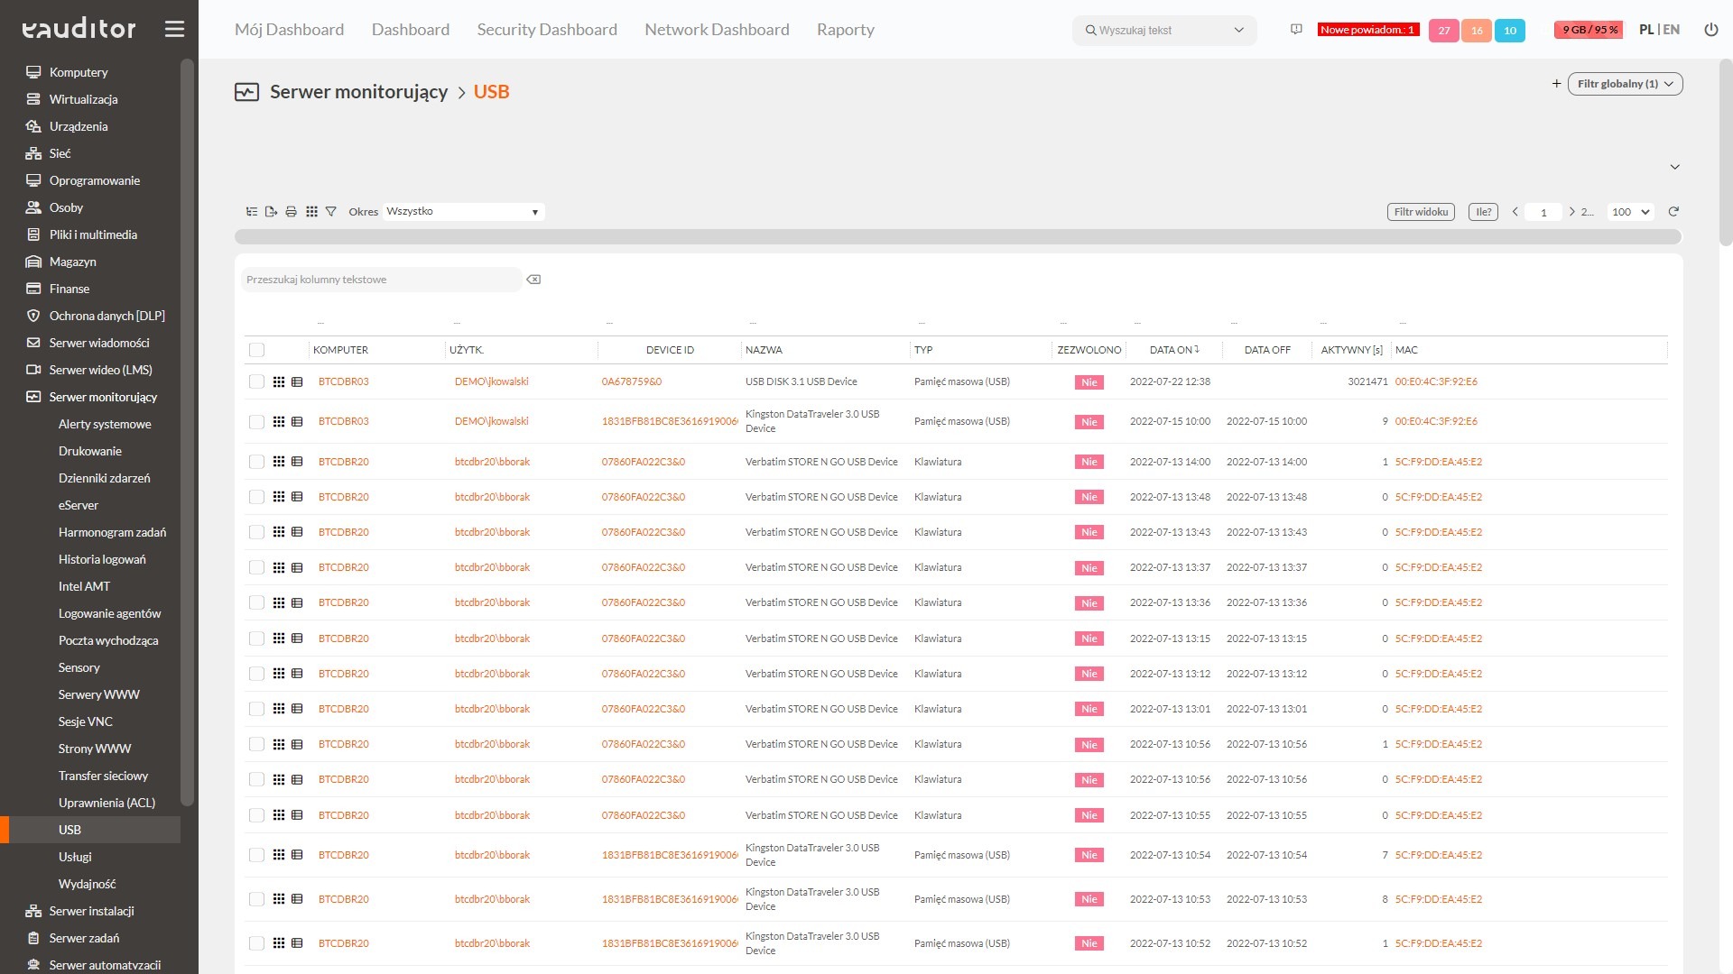The image size is (1733, 974).
Task: Open the Filtr globalny (1) dropdown
Action: point(1625,84)
